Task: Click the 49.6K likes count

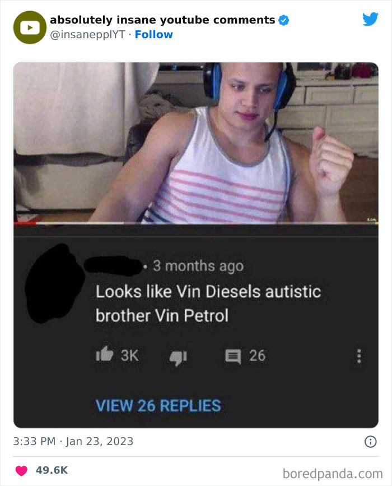Action: (x=52, y=470)
